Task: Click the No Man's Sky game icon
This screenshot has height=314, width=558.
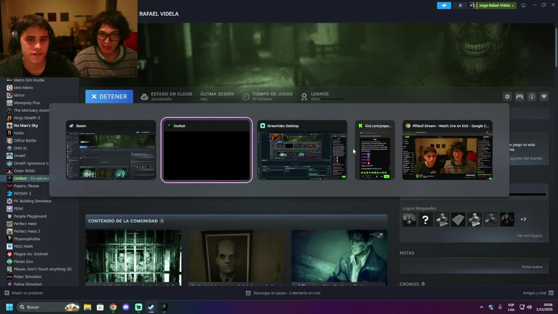Action: pyautogui.click(x=10, y=126)
